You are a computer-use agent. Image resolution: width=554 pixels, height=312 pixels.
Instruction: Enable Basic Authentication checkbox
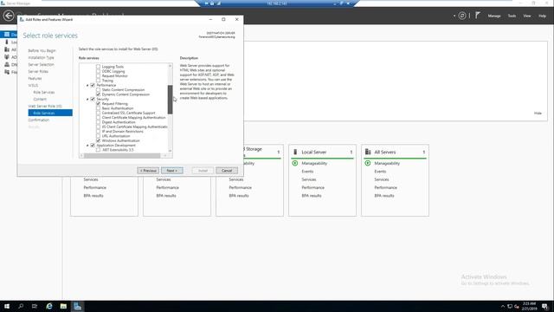click(98, 108)
